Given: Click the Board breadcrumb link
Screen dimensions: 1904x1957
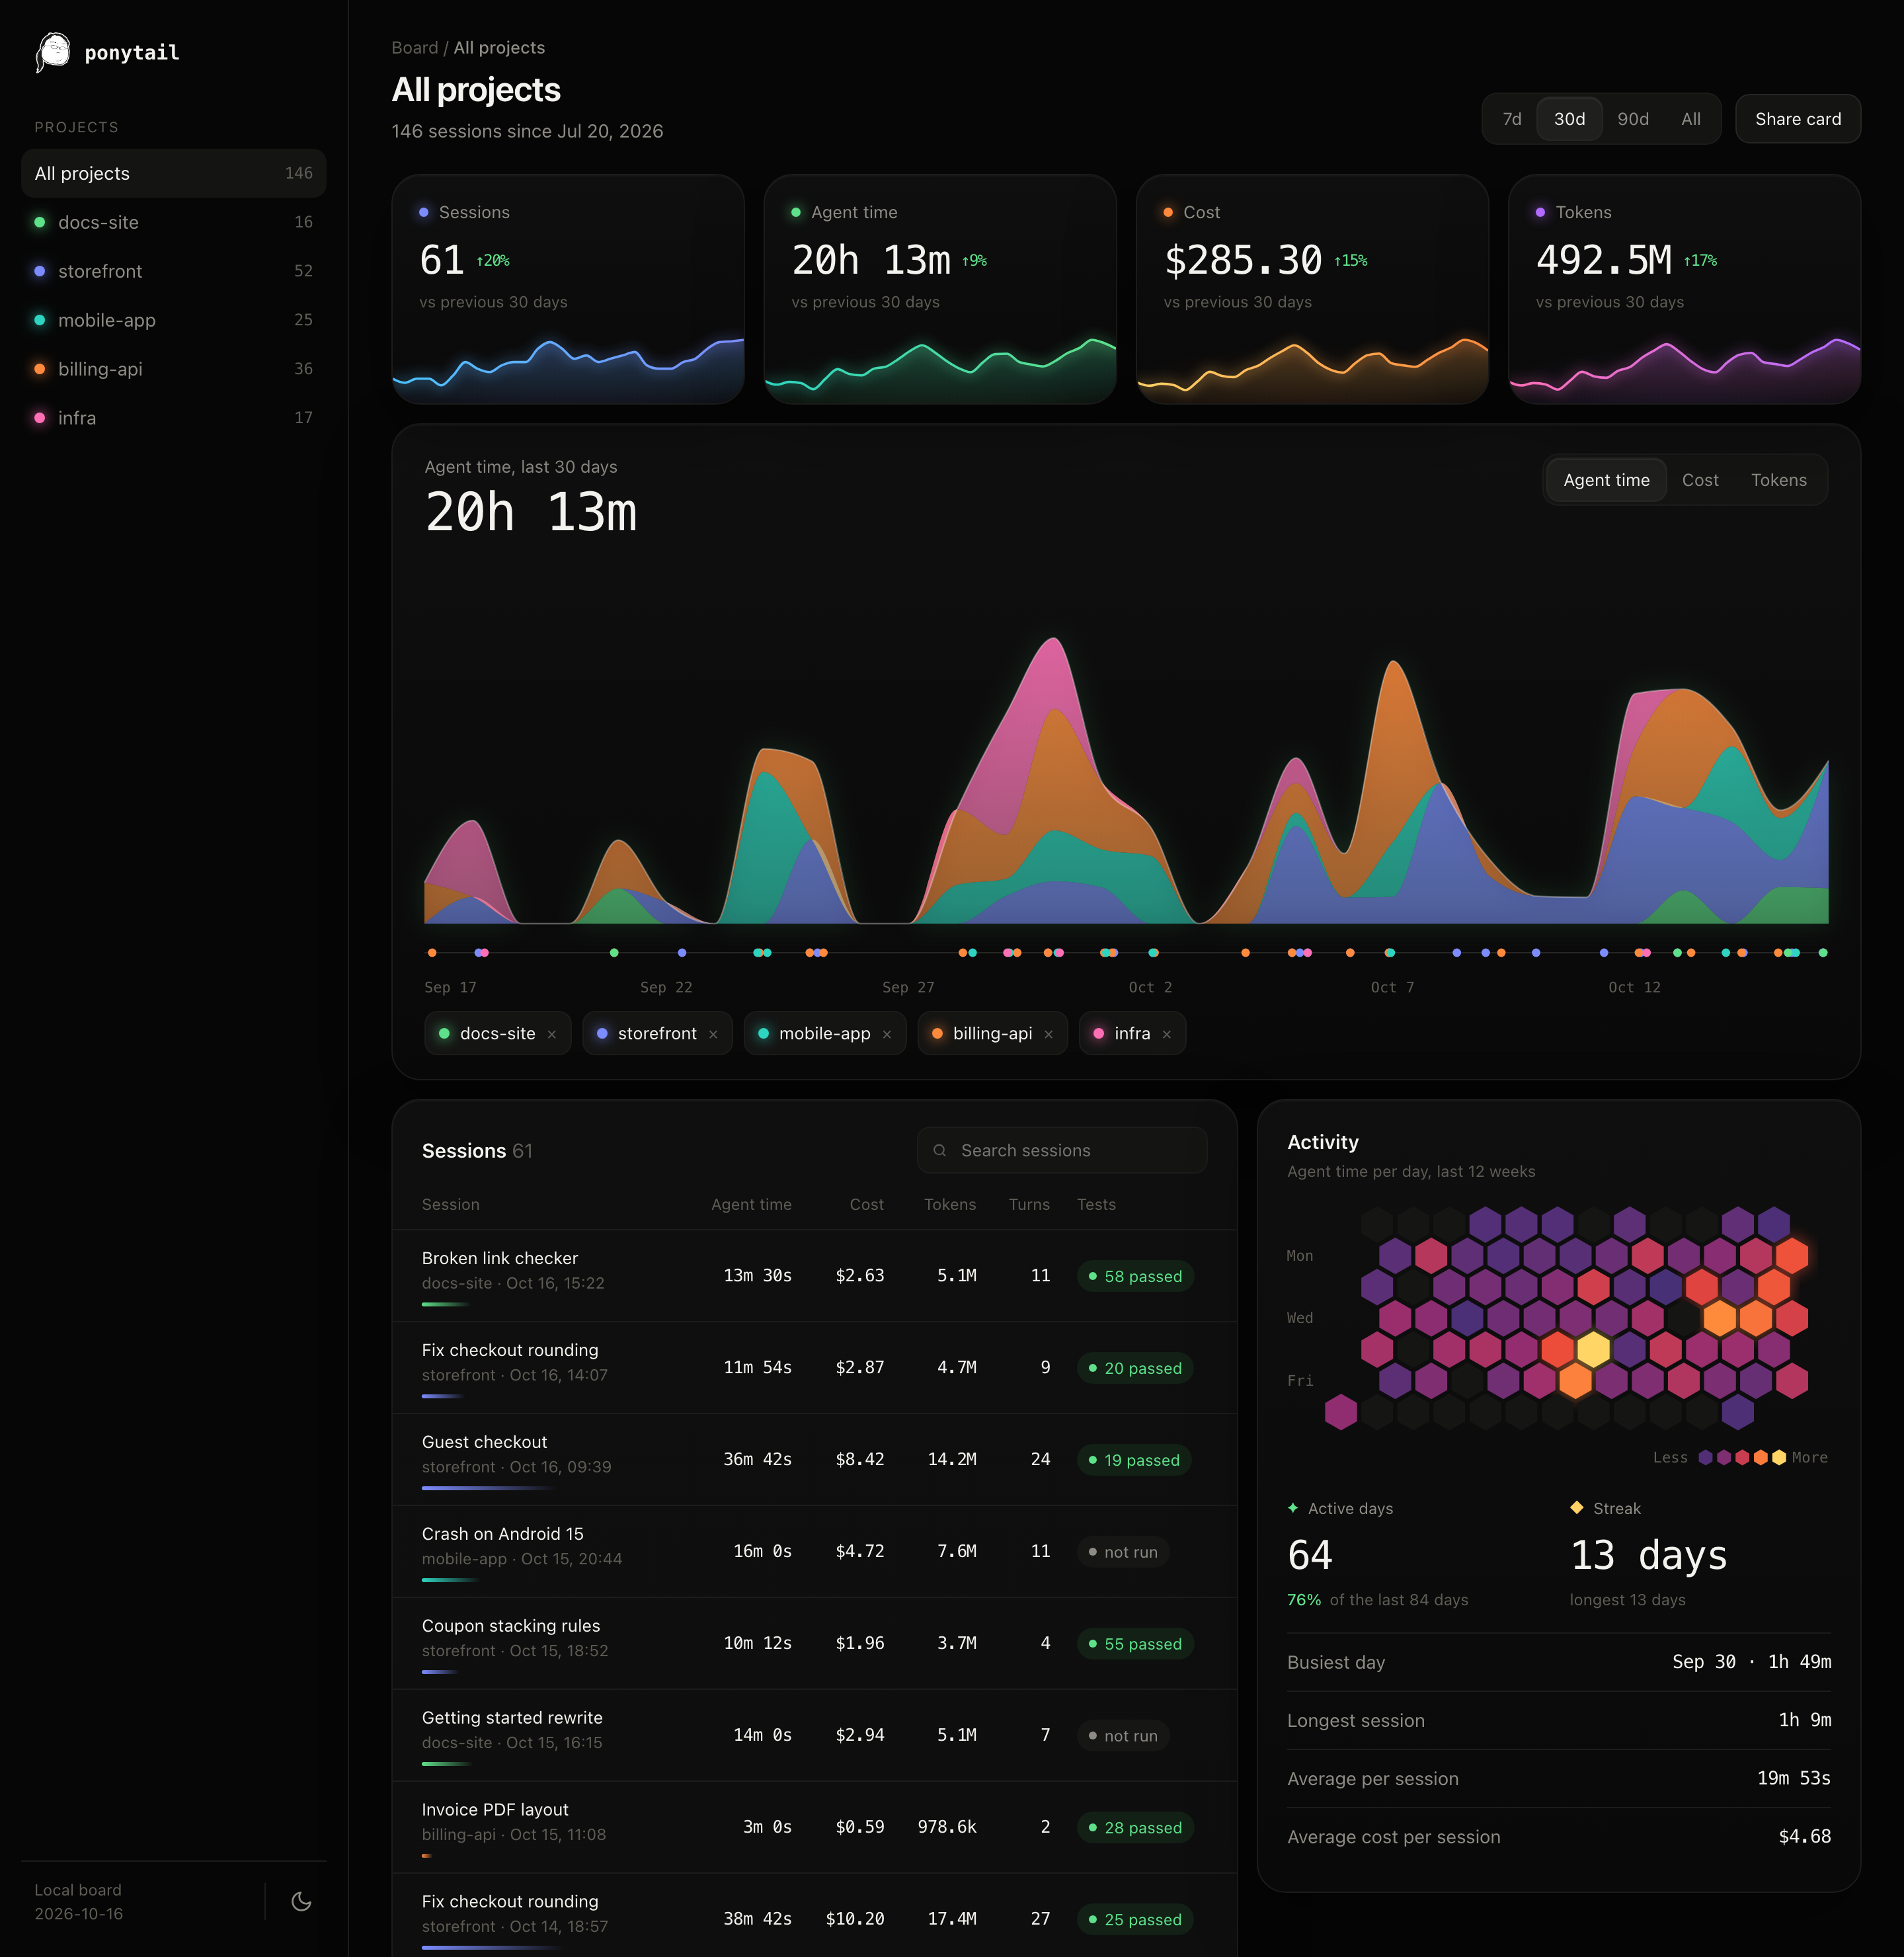Looking at the screenshot, I should [x=414, y=48].
